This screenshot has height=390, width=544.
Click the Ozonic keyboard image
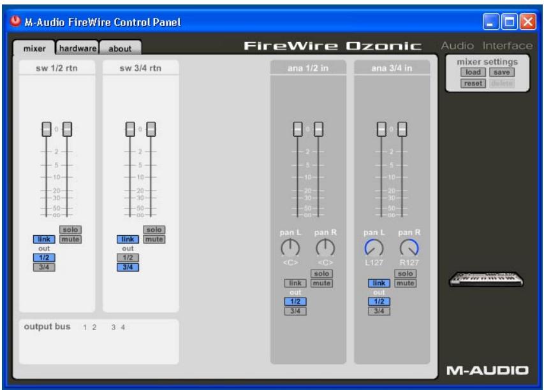point(486,279)
